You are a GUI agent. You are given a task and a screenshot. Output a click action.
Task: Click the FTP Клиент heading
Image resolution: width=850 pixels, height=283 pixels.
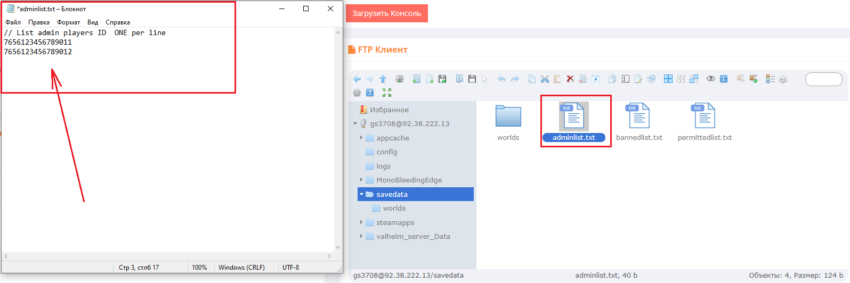(383, 49)
